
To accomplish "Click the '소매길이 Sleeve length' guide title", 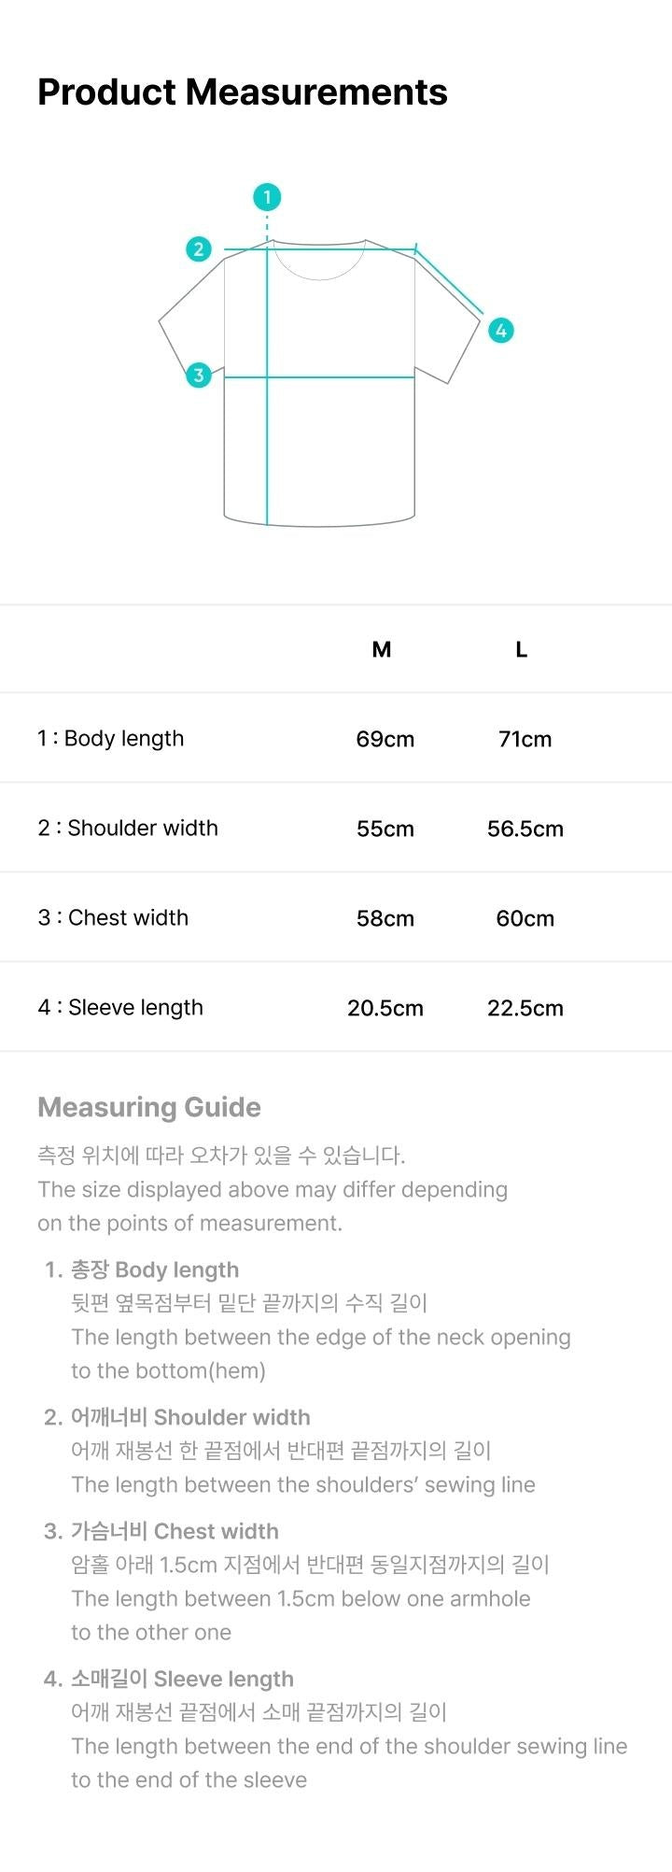I will (x=182, y=1679).
